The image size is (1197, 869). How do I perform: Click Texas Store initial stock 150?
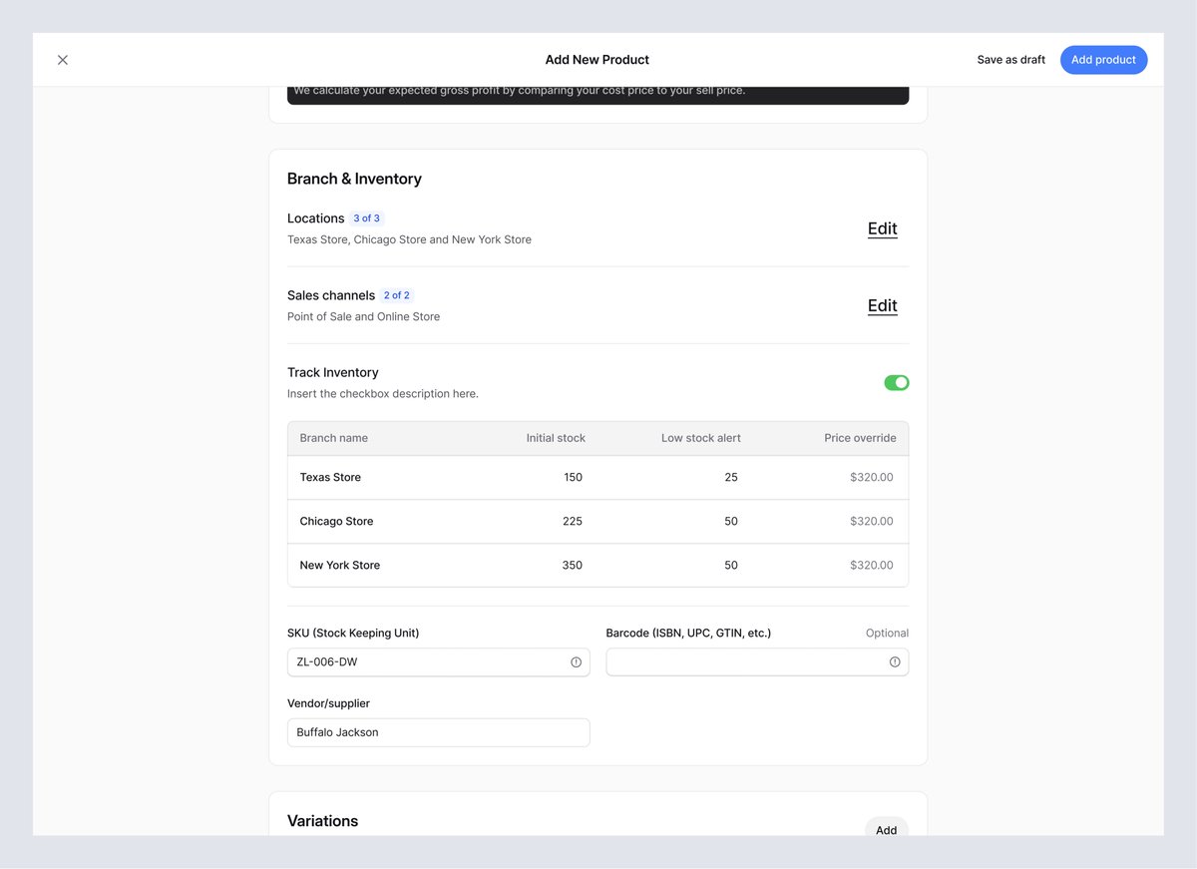point(573,478)
